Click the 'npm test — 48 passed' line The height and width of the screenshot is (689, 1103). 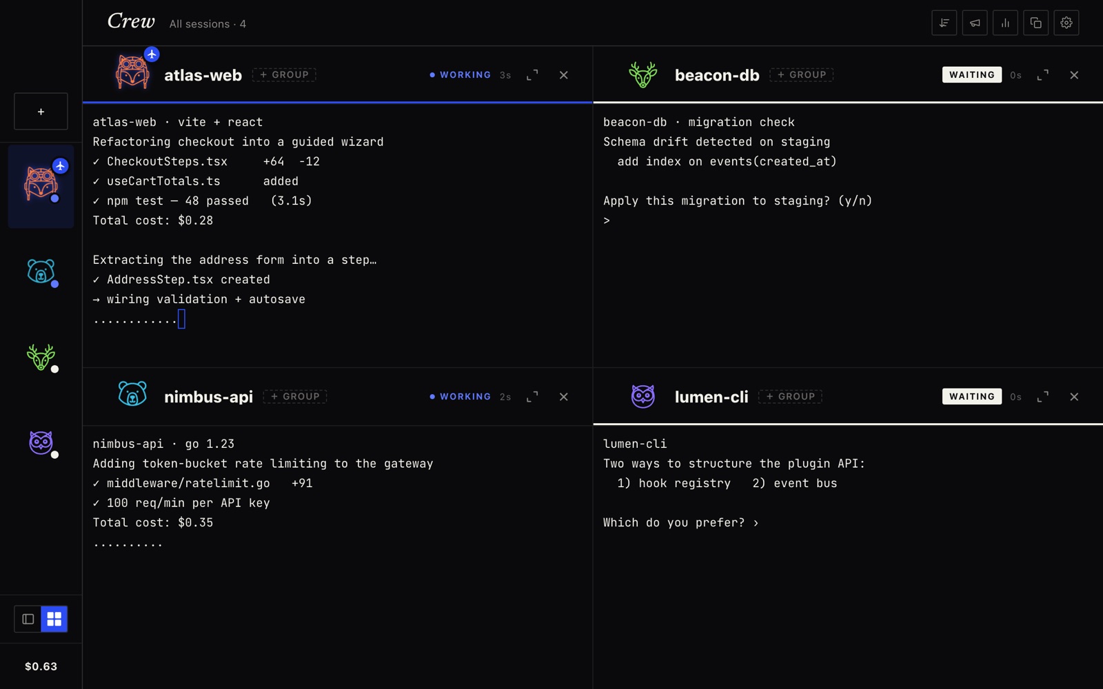pyautogui.click(x=203, y=200)
